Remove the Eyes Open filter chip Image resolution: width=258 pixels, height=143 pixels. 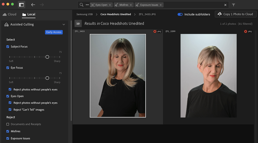pos(110,5)
